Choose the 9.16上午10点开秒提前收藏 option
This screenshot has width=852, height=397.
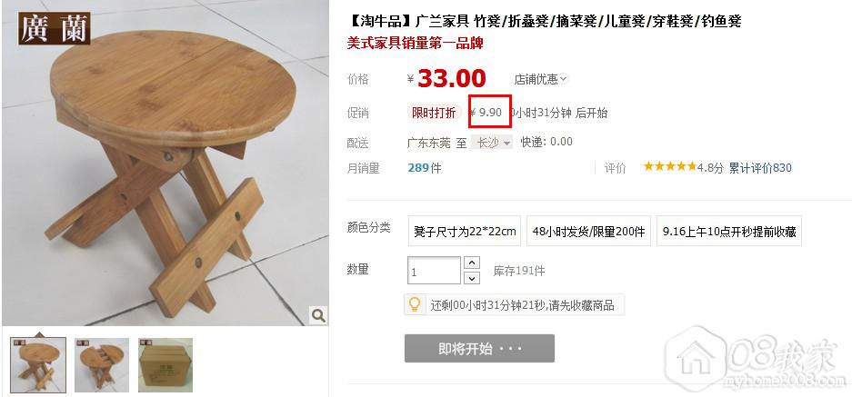click(x=729, y=231)
